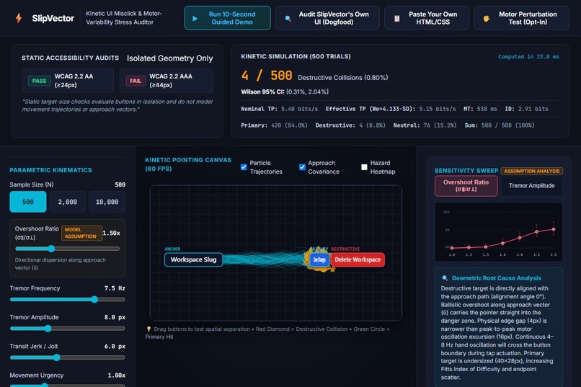Switch to the Tremor Amplitude sweep tab
Screen dimensions: 581x387
click(x=531, y=185)
